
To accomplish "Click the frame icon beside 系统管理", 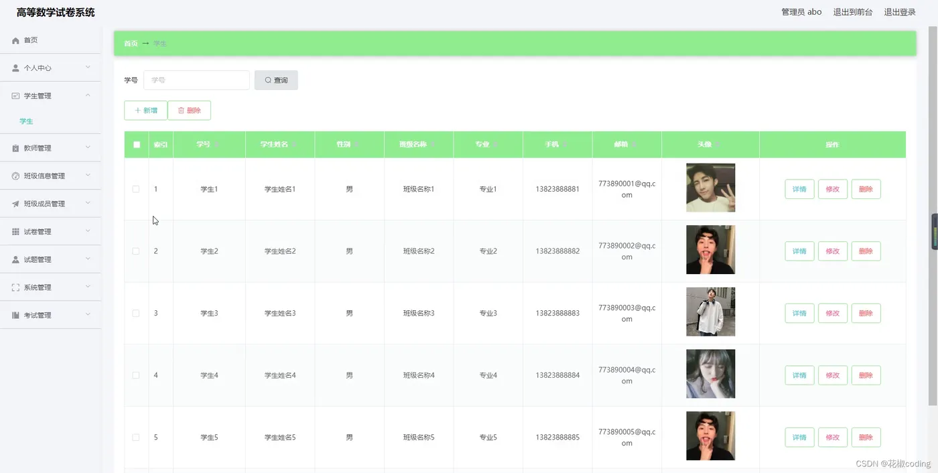I will [x=15, y=287].
